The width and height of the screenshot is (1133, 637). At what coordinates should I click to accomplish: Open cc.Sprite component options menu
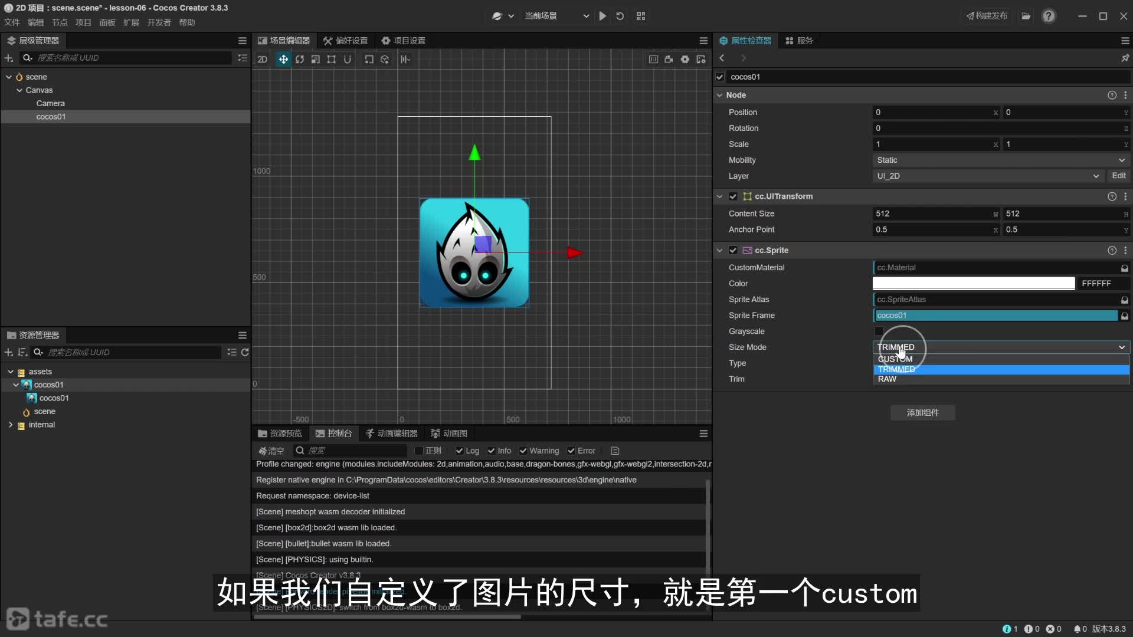pyautogui.click(x=1125, y=250)
